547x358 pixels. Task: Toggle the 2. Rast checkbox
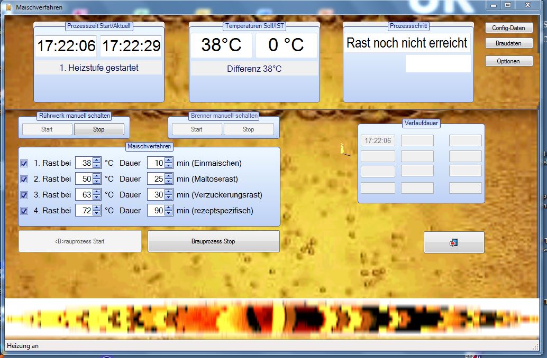[24, 179]
